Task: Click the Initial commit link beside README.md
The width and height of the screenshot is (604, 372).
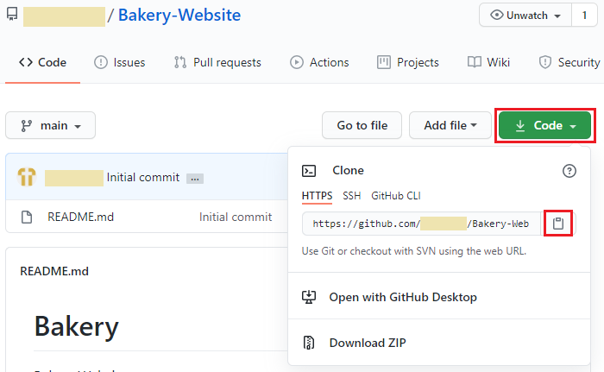Action: (x=236, y=217)
